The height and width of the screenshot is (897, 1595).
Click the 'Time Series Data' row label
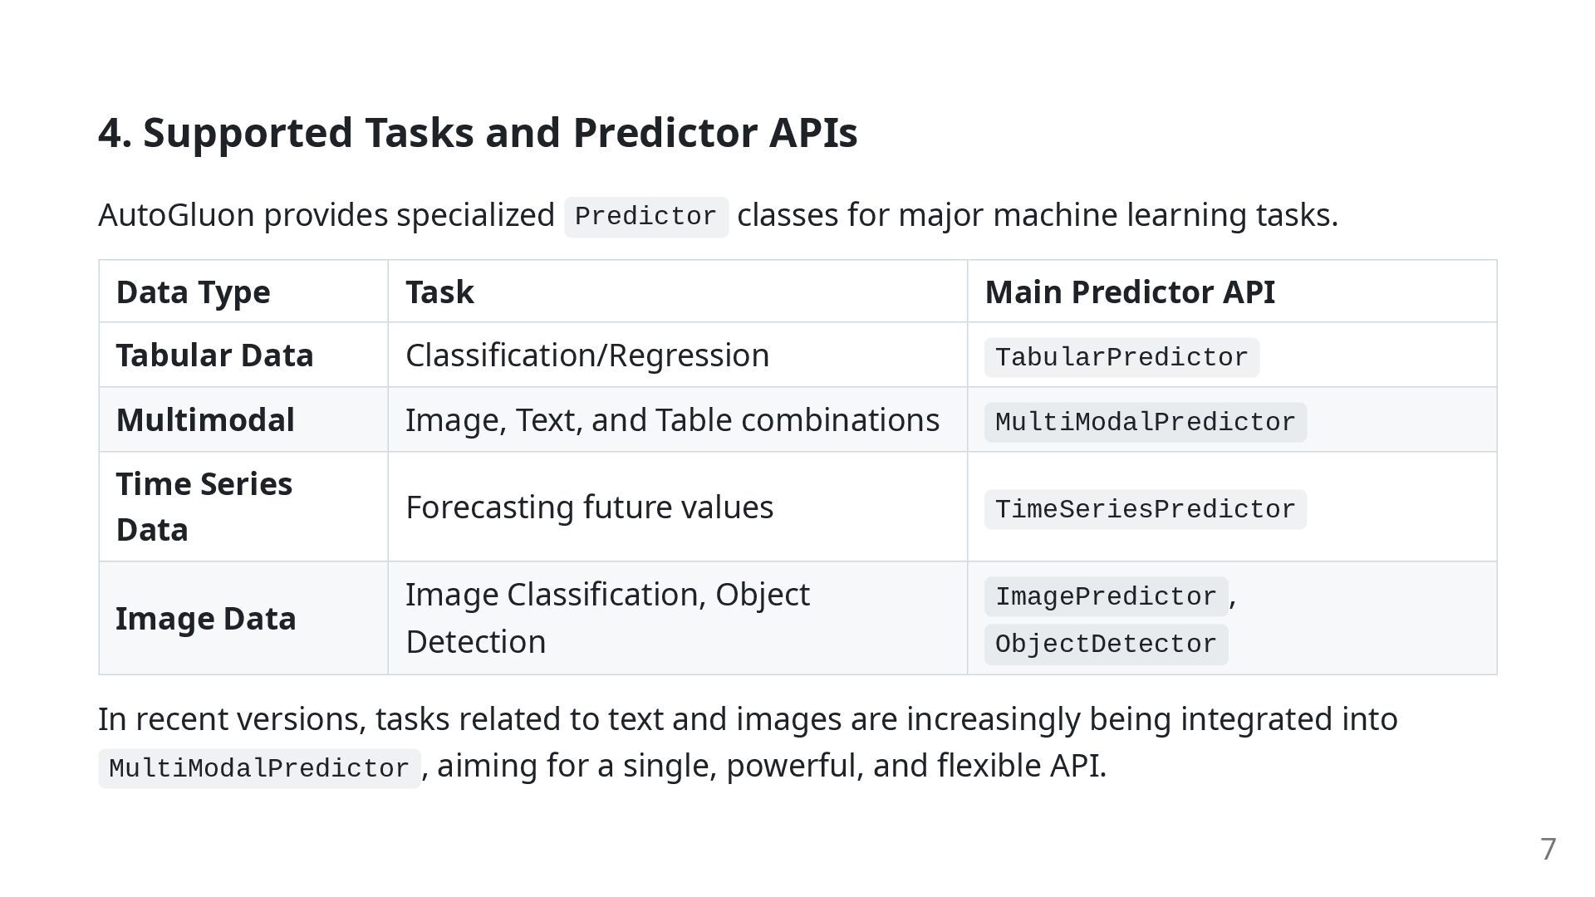(204, 507)
